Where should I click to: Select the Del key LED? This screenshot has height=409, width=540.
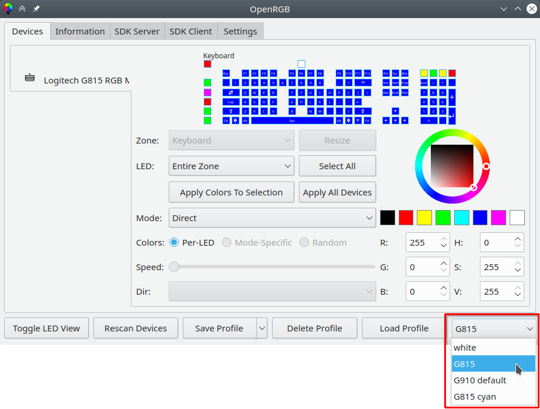coord(386,92)
